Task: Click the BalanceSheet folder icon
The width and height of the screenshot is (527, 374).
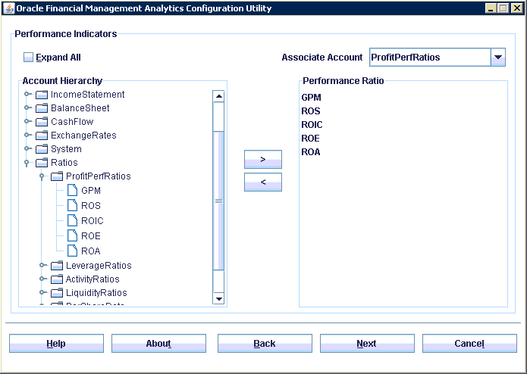Action: [42, 108]
